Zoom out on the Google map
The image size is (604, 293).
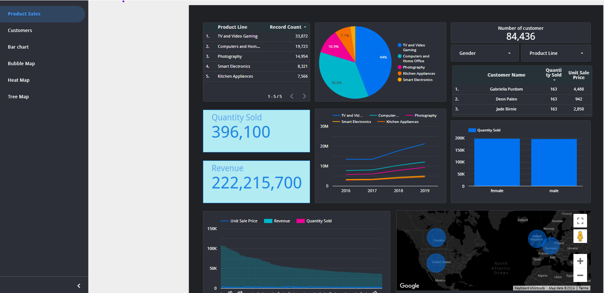(x=580, y=275)
